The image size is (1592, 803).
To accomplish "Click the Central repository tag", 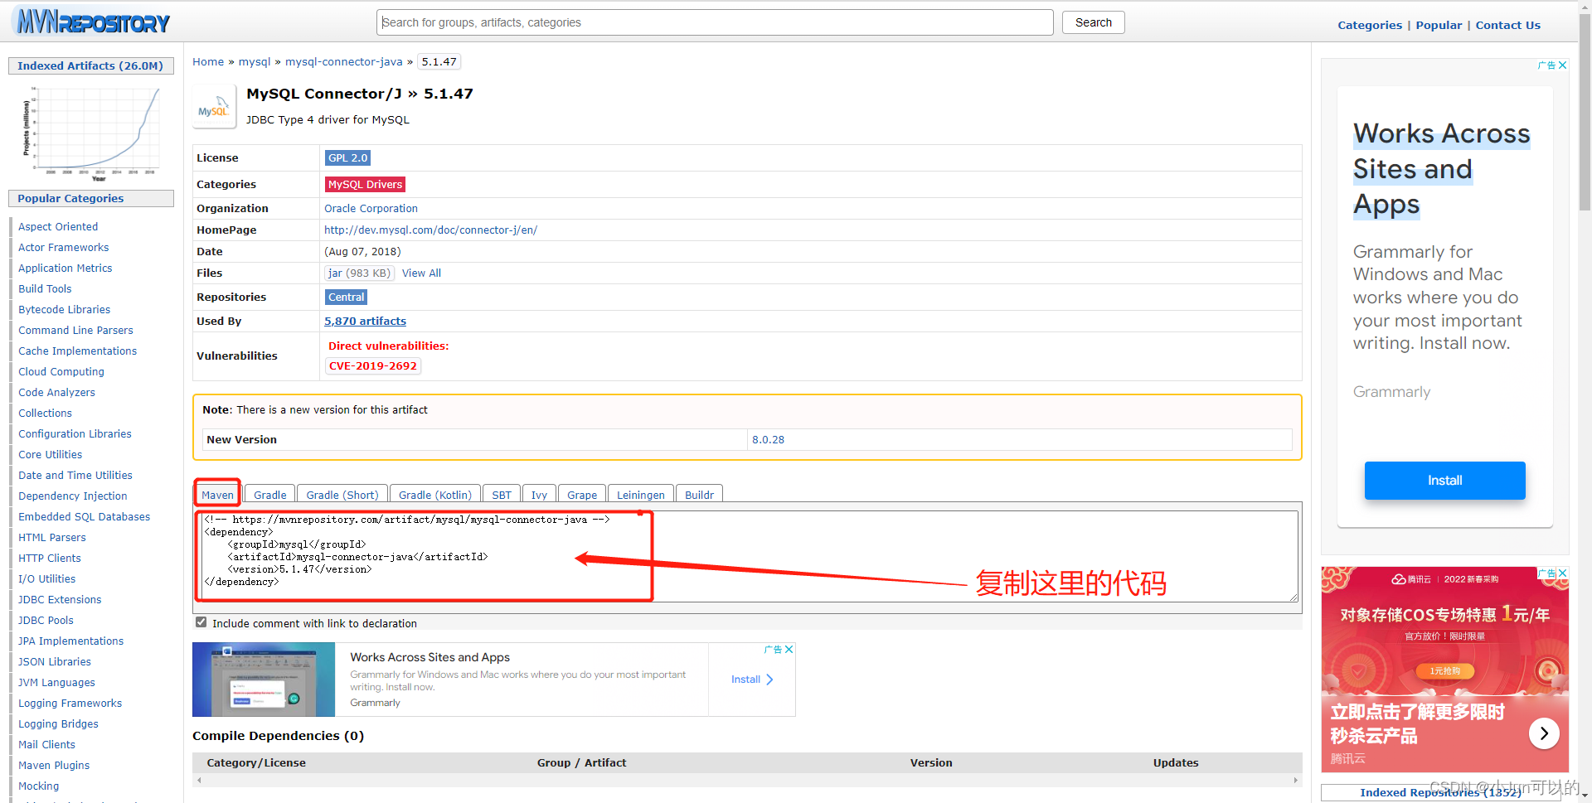I will pyautogui.click(x=346, y=297).
